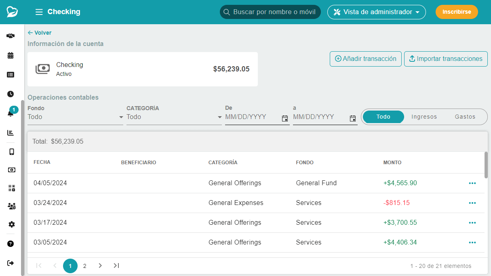Click the +$4,565.90 amount

[400, 183]
